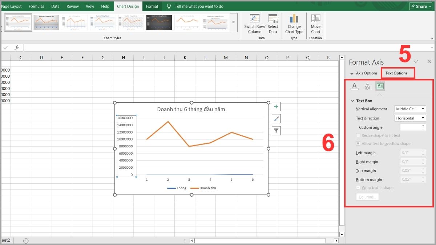Select column header H
This screenshot has width=436, height=245.
[x=124, y=57]
